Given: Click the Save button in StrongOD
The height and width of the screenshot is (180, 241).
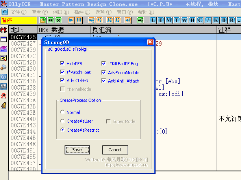Looking at the screenshot, I should point(77,150).
